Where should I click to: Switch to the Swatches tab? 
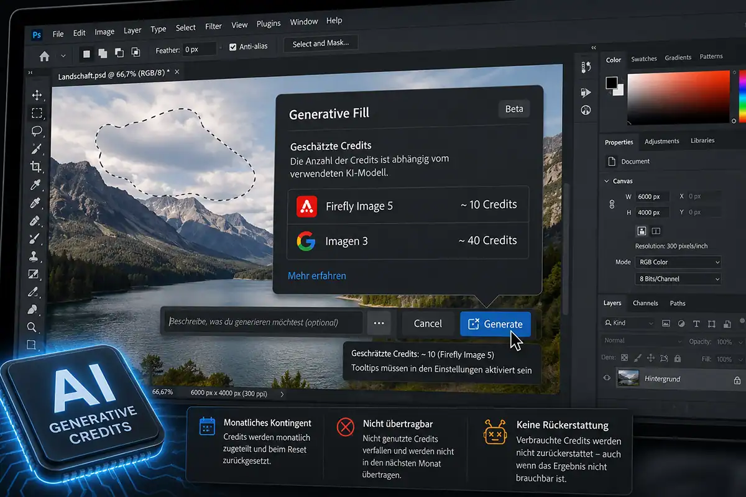[x=644, y=58]
